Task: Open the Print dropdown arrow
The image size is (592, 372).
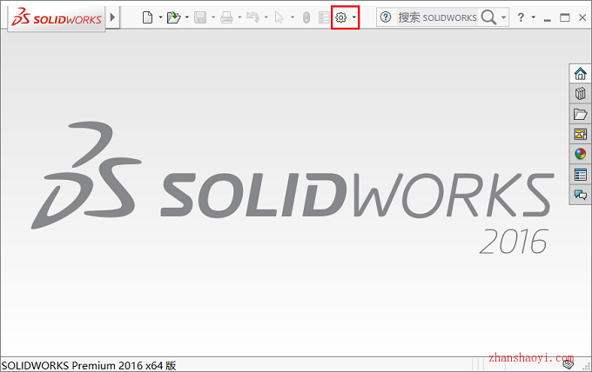Action: click(239, 17)
